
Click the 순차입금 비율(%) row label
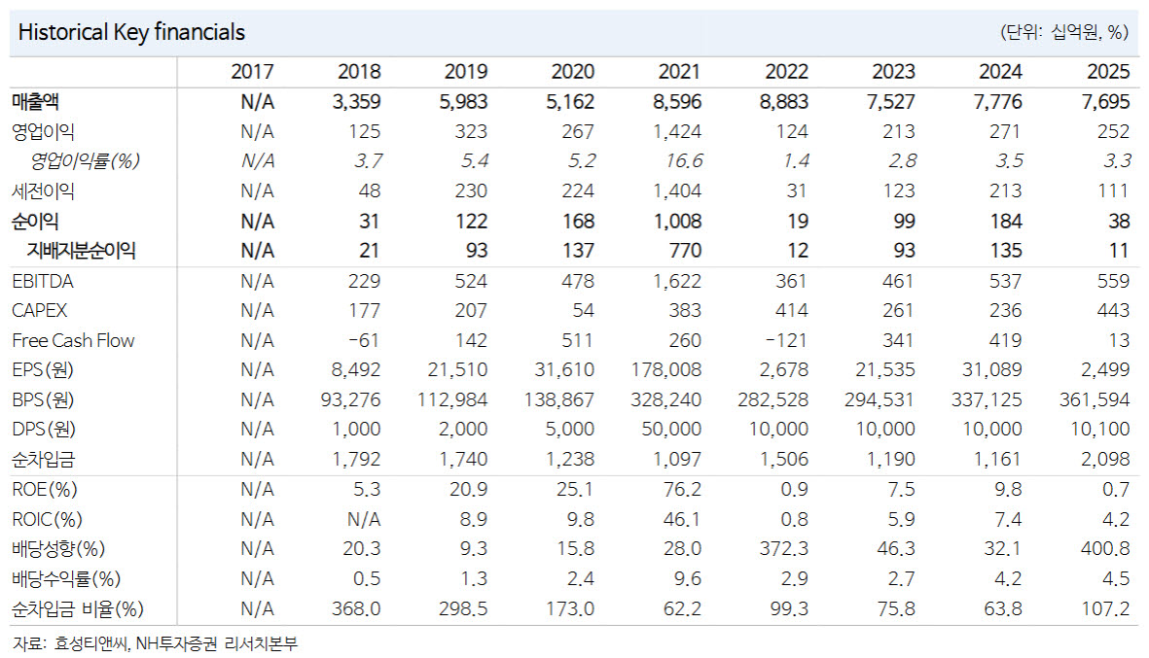78,609
